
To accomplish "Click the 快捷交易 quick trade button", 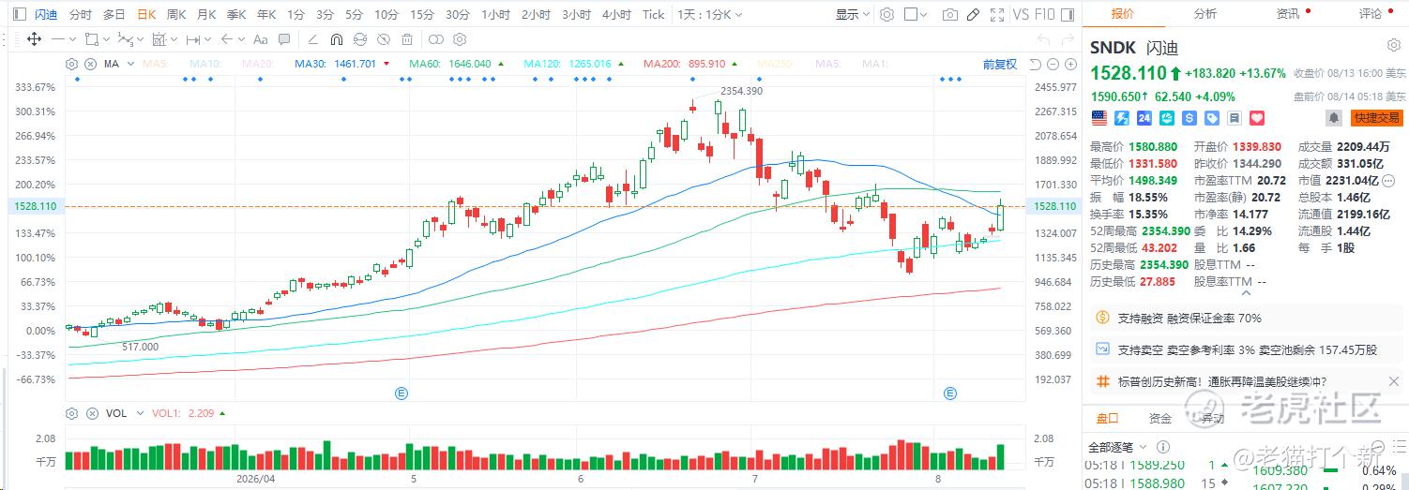I will (1376, 118).
